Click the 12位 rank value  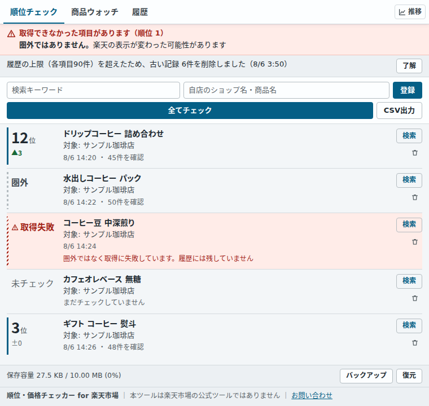[x=24, y=138]
